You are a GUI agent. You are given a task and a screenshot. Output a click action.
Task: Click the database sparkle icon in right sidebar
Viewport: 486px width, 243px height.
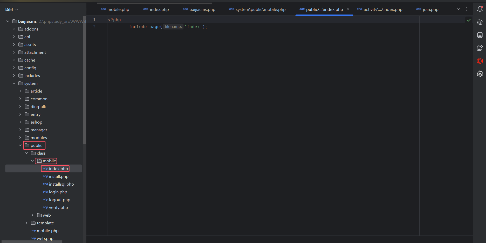pos(480,48)
